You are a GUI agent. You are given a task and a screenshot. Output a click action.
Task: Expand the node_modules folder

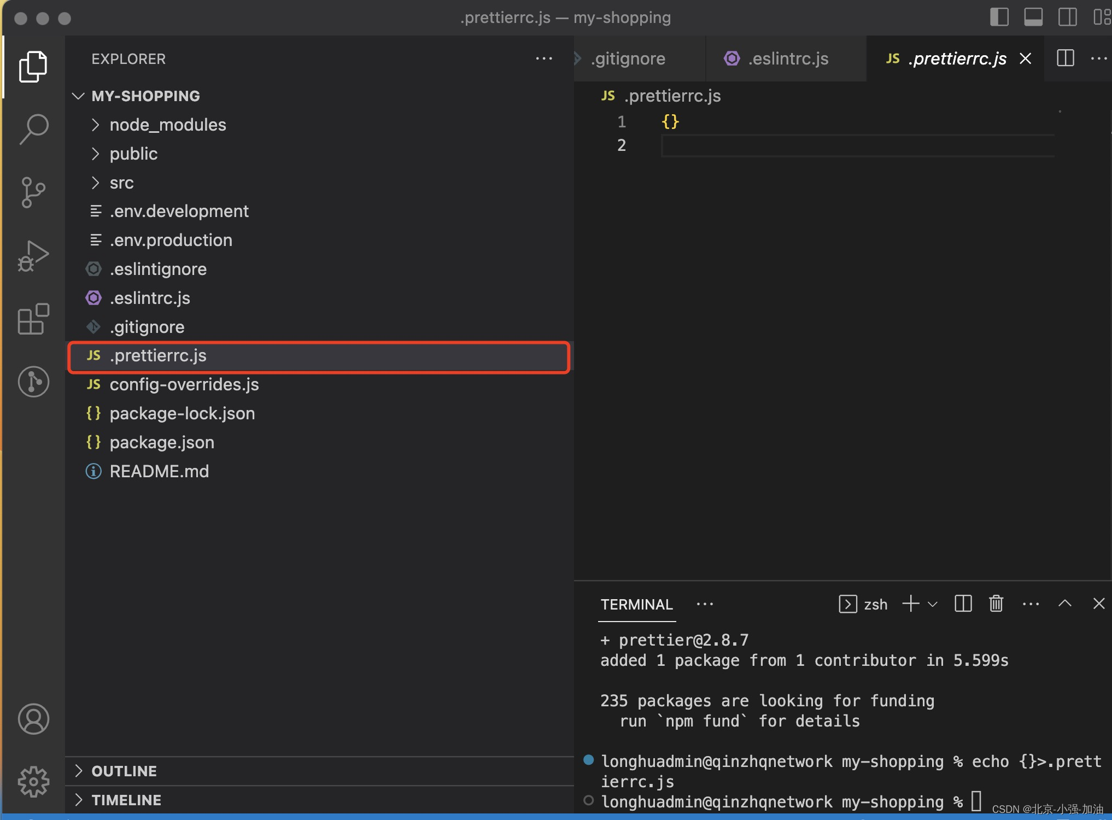pos(167,125)
